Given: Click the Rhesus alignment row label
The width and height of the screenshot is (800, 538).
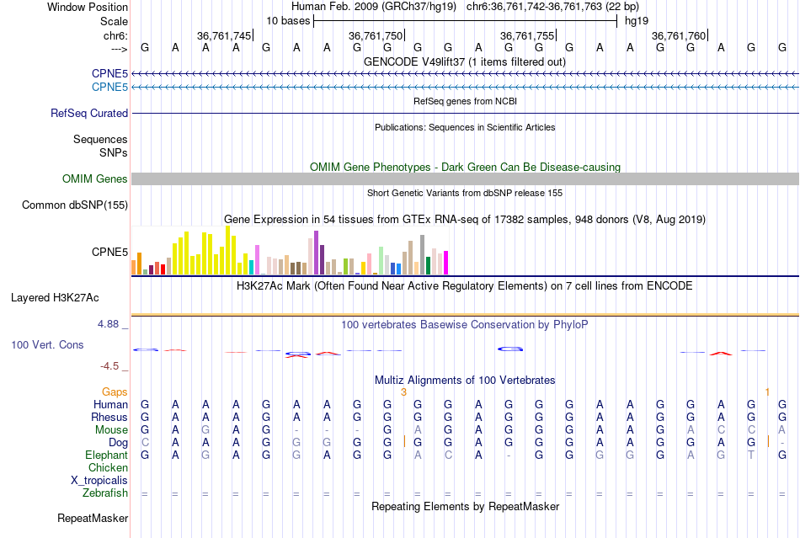Looking at the screenshot, I should pos(109,417).
